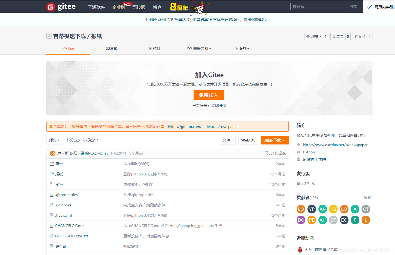Open 开源软件 in top navigation
The width and height of the screenshot is (395, 255).
[96, 7]
